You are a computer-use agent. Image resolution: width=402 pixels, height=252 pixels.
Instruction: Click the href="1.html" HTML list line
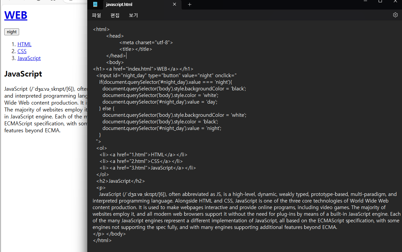143,155
